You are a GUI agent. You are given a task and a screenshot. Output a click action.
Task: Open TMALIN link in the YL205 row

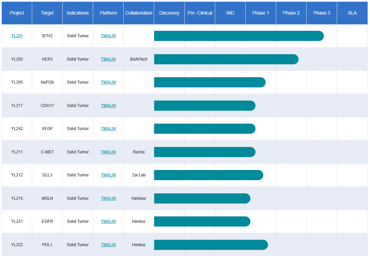pyautogui.click(x=108, y=82)
